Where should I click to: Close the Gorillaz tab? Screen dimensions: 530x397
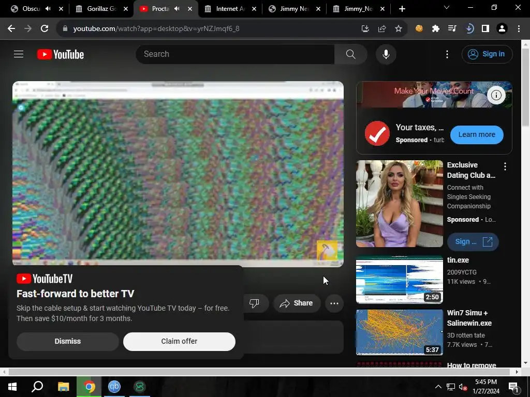coord(126,9)
